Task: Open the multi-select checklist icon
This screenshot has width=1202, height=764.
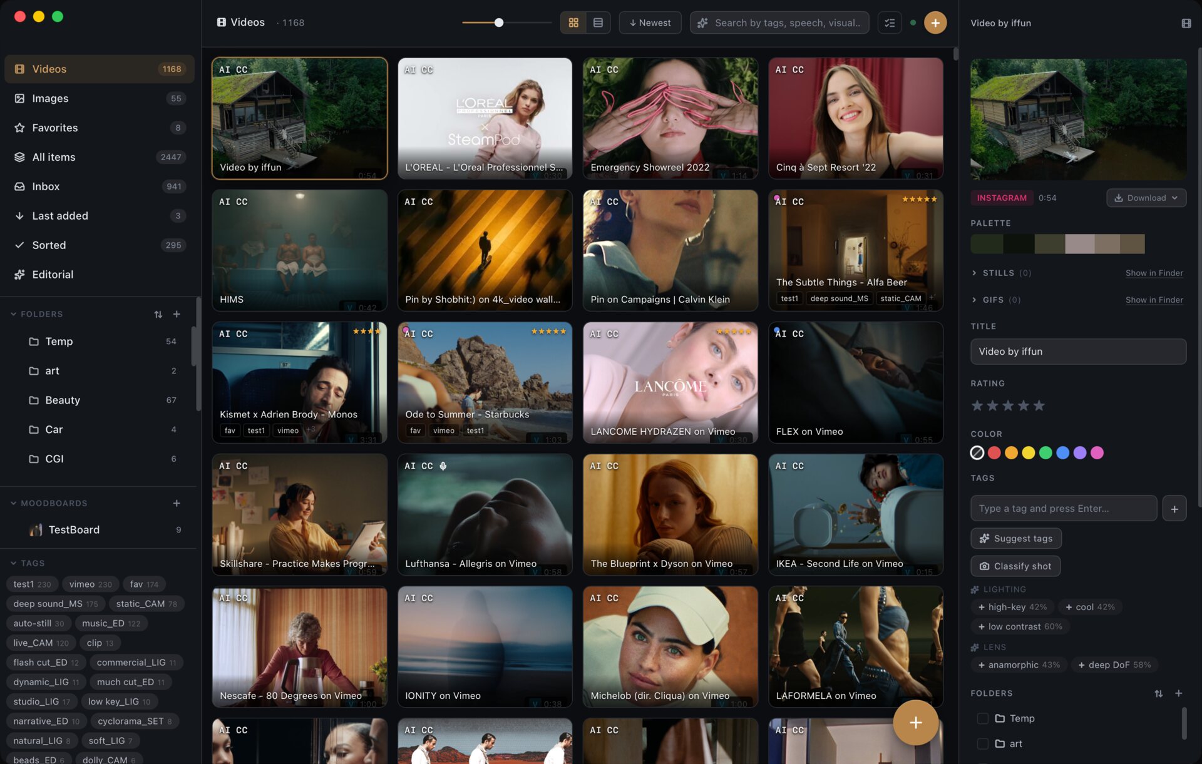Action: pyautogui.click(x=889, y=23)
